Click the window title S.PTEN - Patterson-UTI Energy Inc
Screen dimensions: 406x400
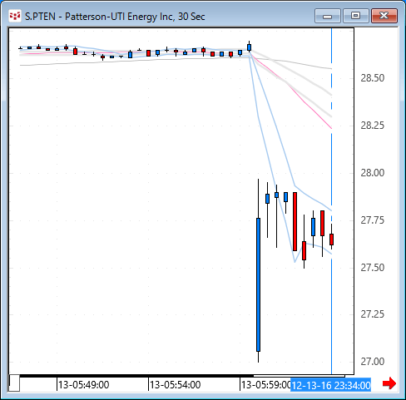(x=115, y=17)
